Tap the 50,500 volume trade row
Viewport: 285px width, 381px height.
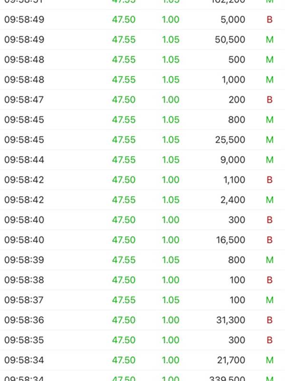click(142, 40)
